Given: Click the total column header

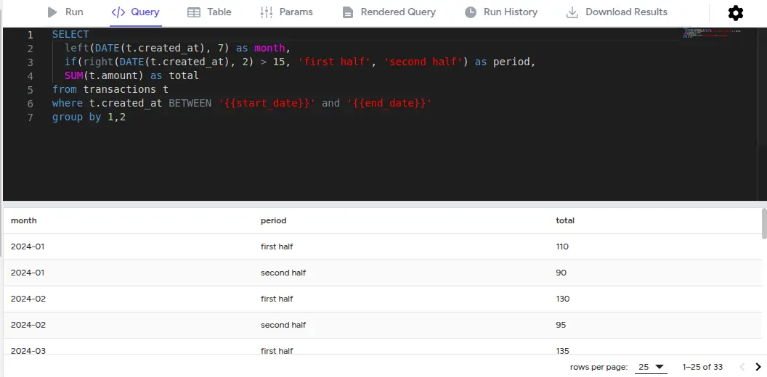Looking at the screenshot, I should [x=565, y=220].
